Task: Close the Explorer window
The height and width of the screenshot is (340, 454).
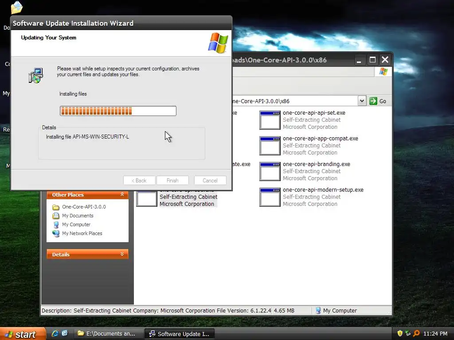Action: [x=385, y=60]
